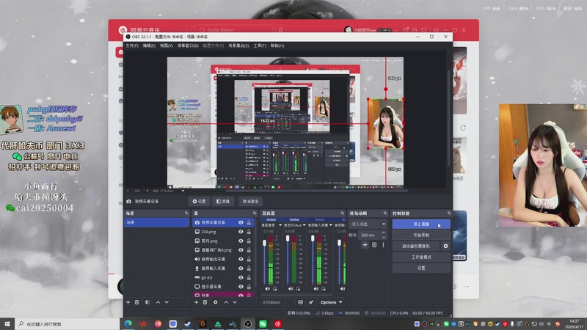The height and width of the screenshot is (330, 587).
Task: Open the 停靠窗口(D) menu in OBS
Action: click(188, 45)
